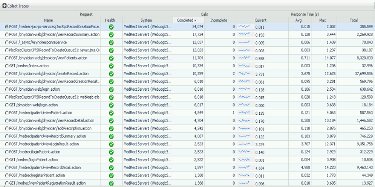
Task: Sort by Completed calls column arrow
Action: [x=195, y=20]
